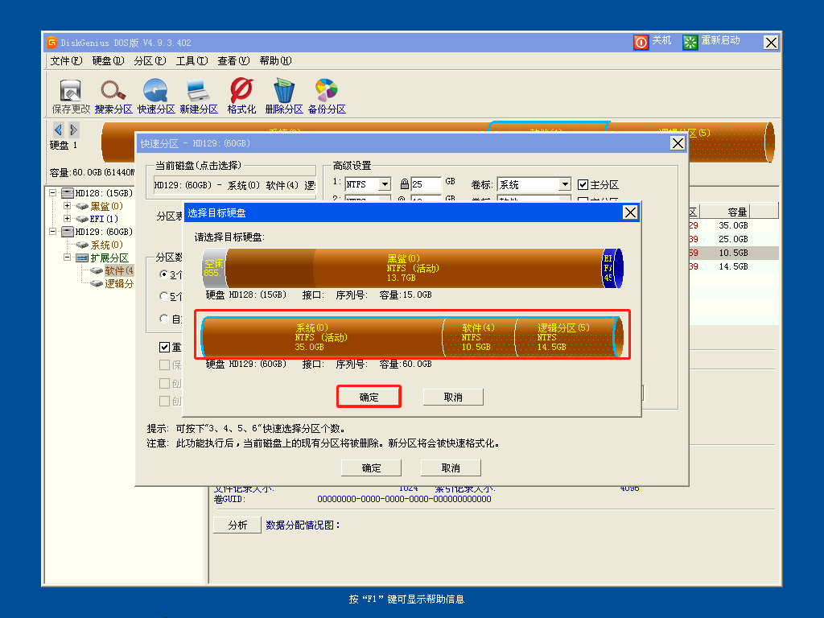Expand the EFI(1) tree node
Screen dimensions: 824x618
click(68, 219)
